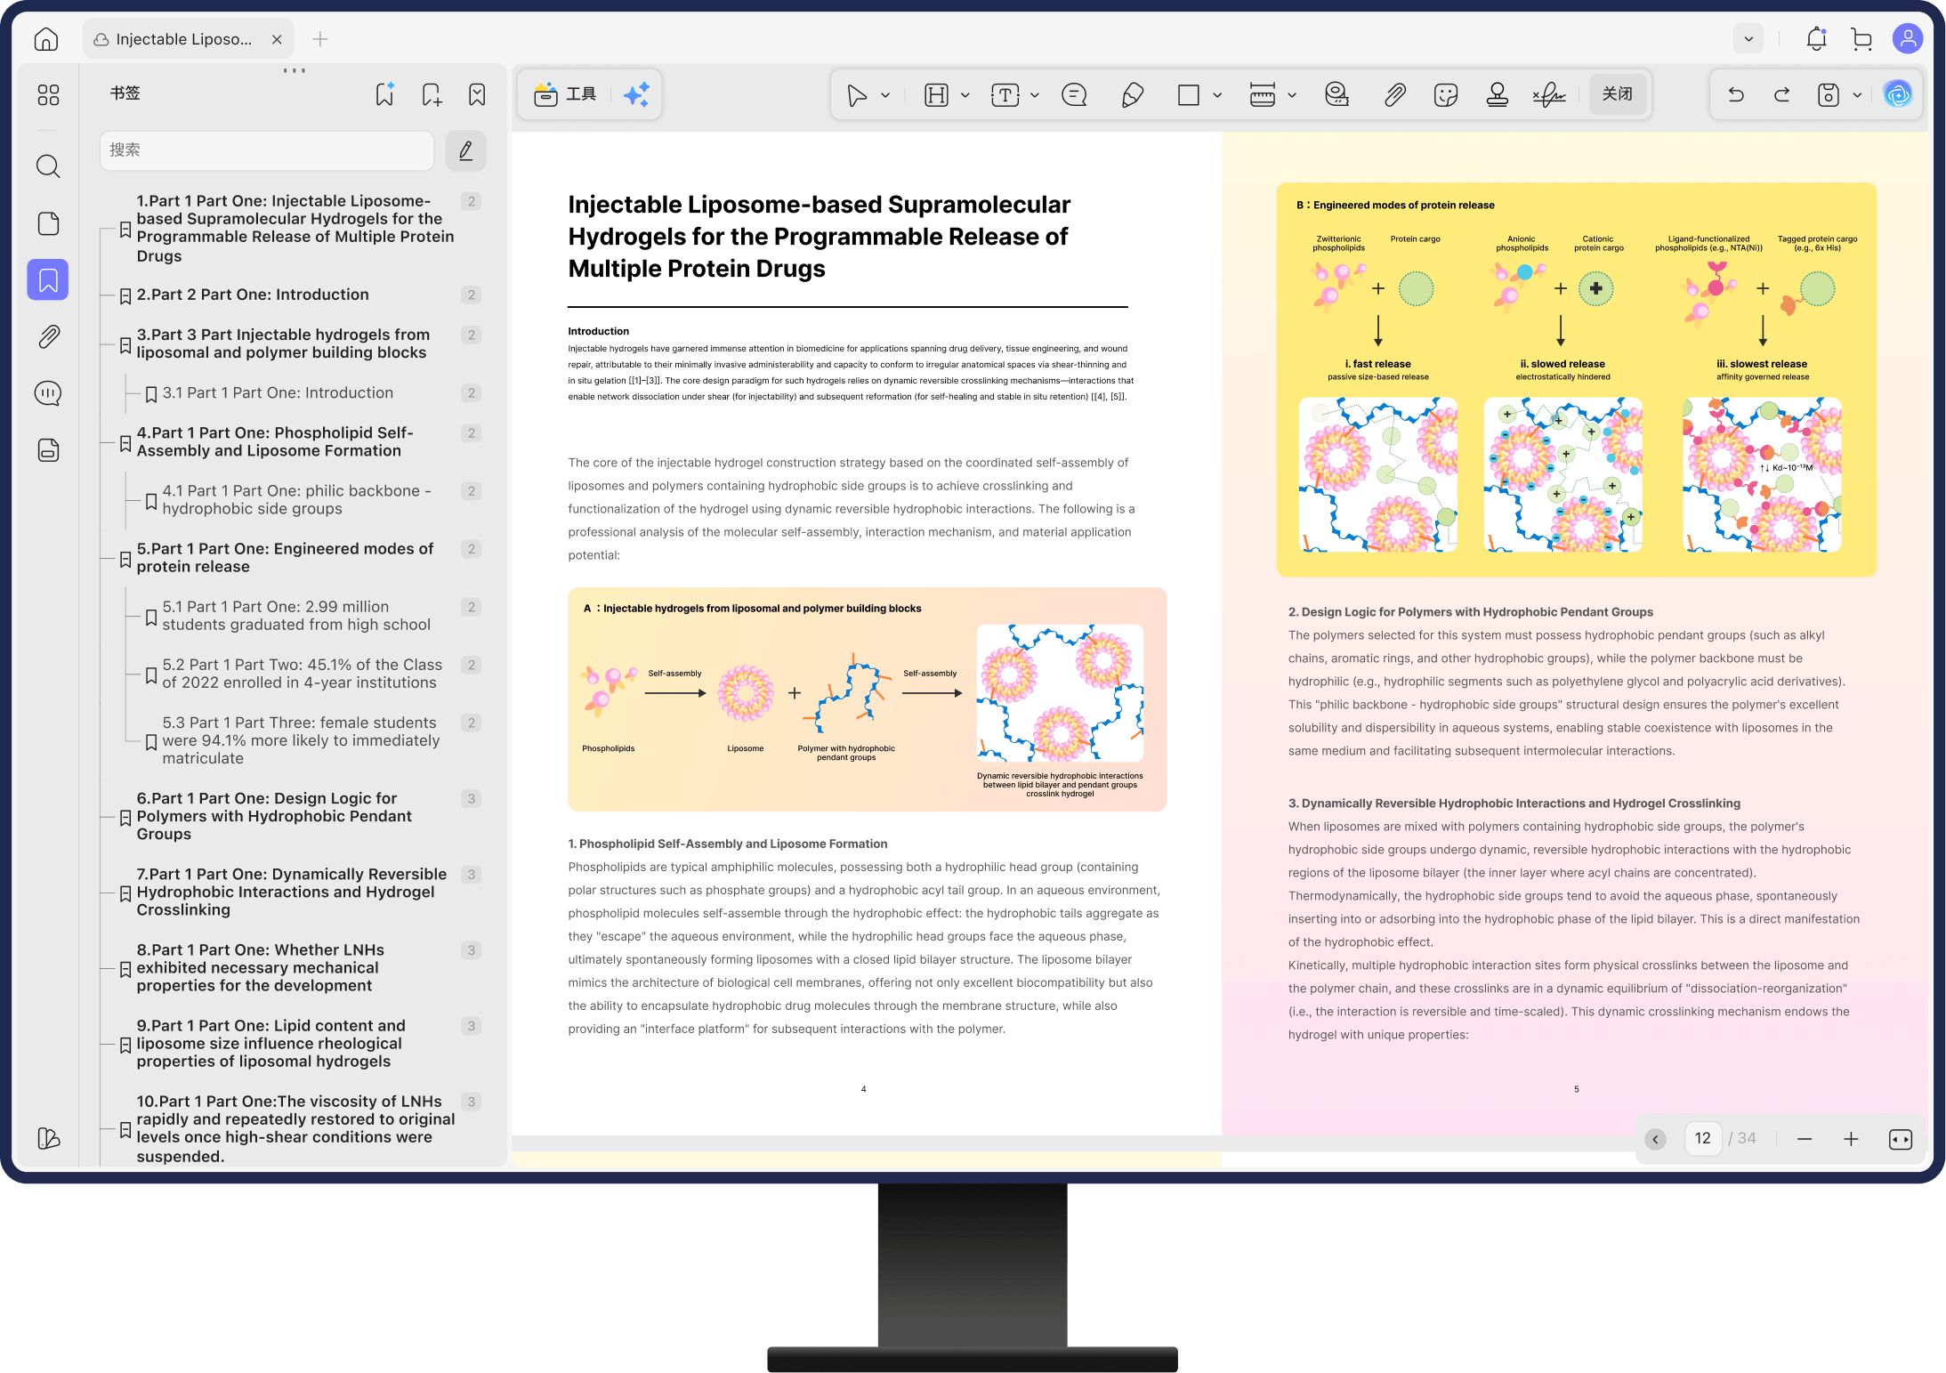Click the 关闭 button
Screen dimensions: 1946x1373
point(1617,94)
